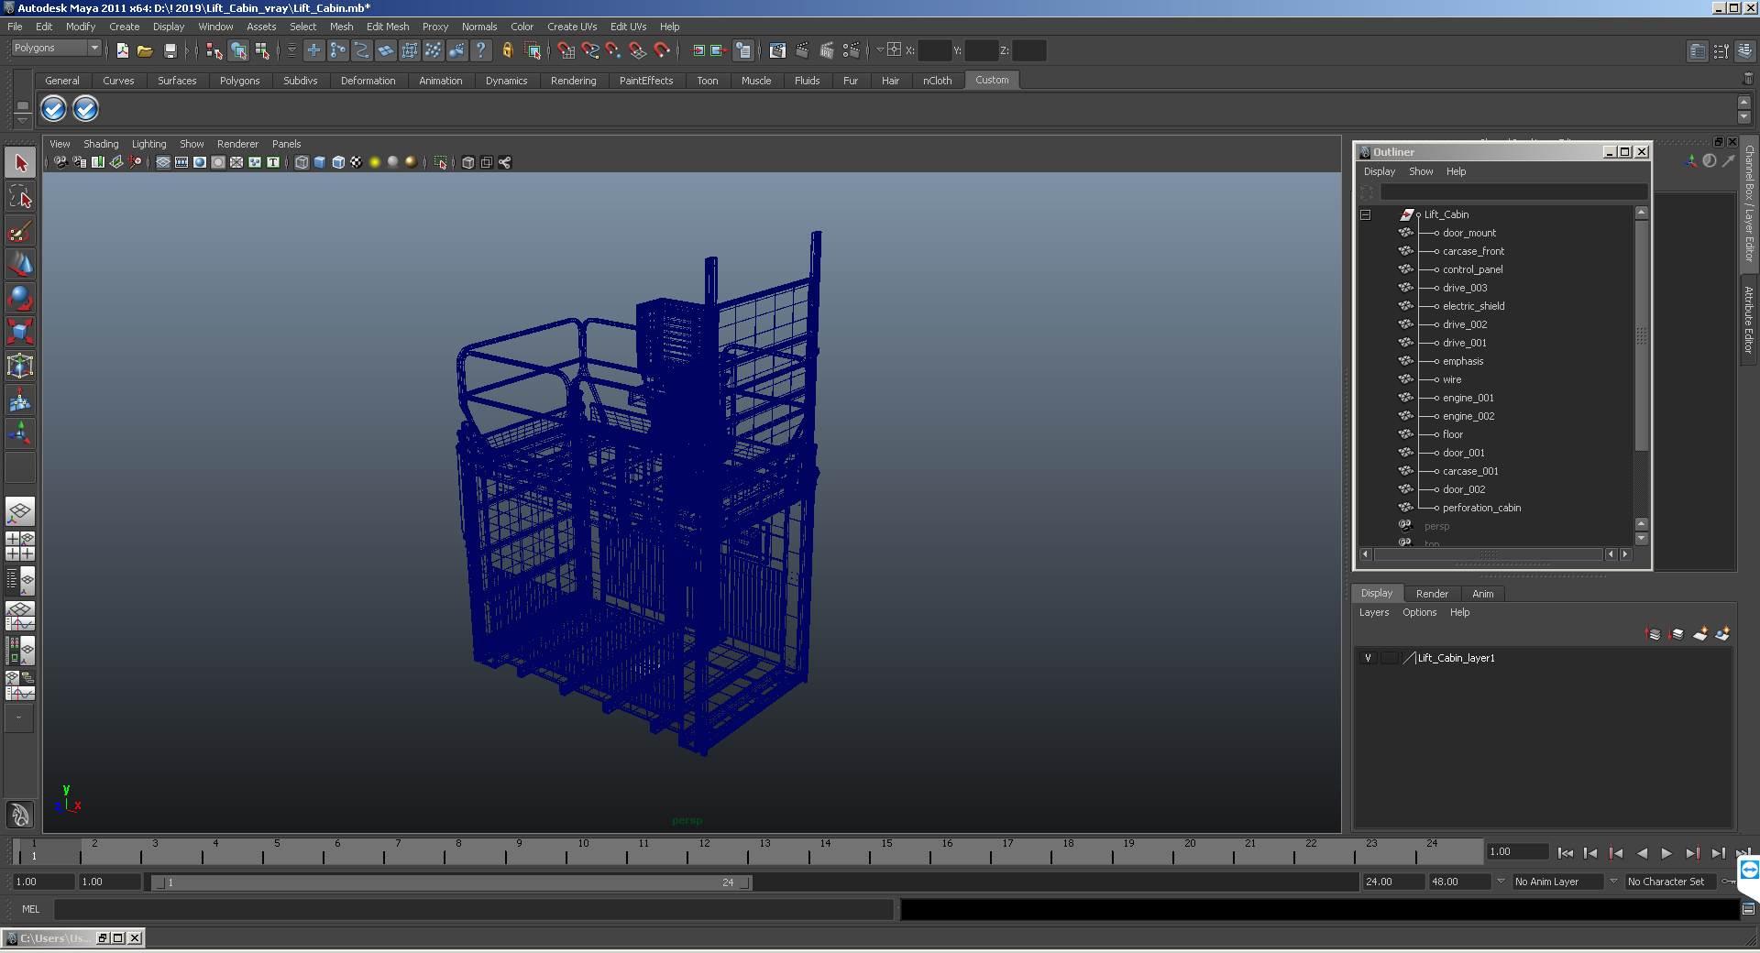Start IPR render
The height and width of the screenshot is (953, 1760).
(827, 51)
